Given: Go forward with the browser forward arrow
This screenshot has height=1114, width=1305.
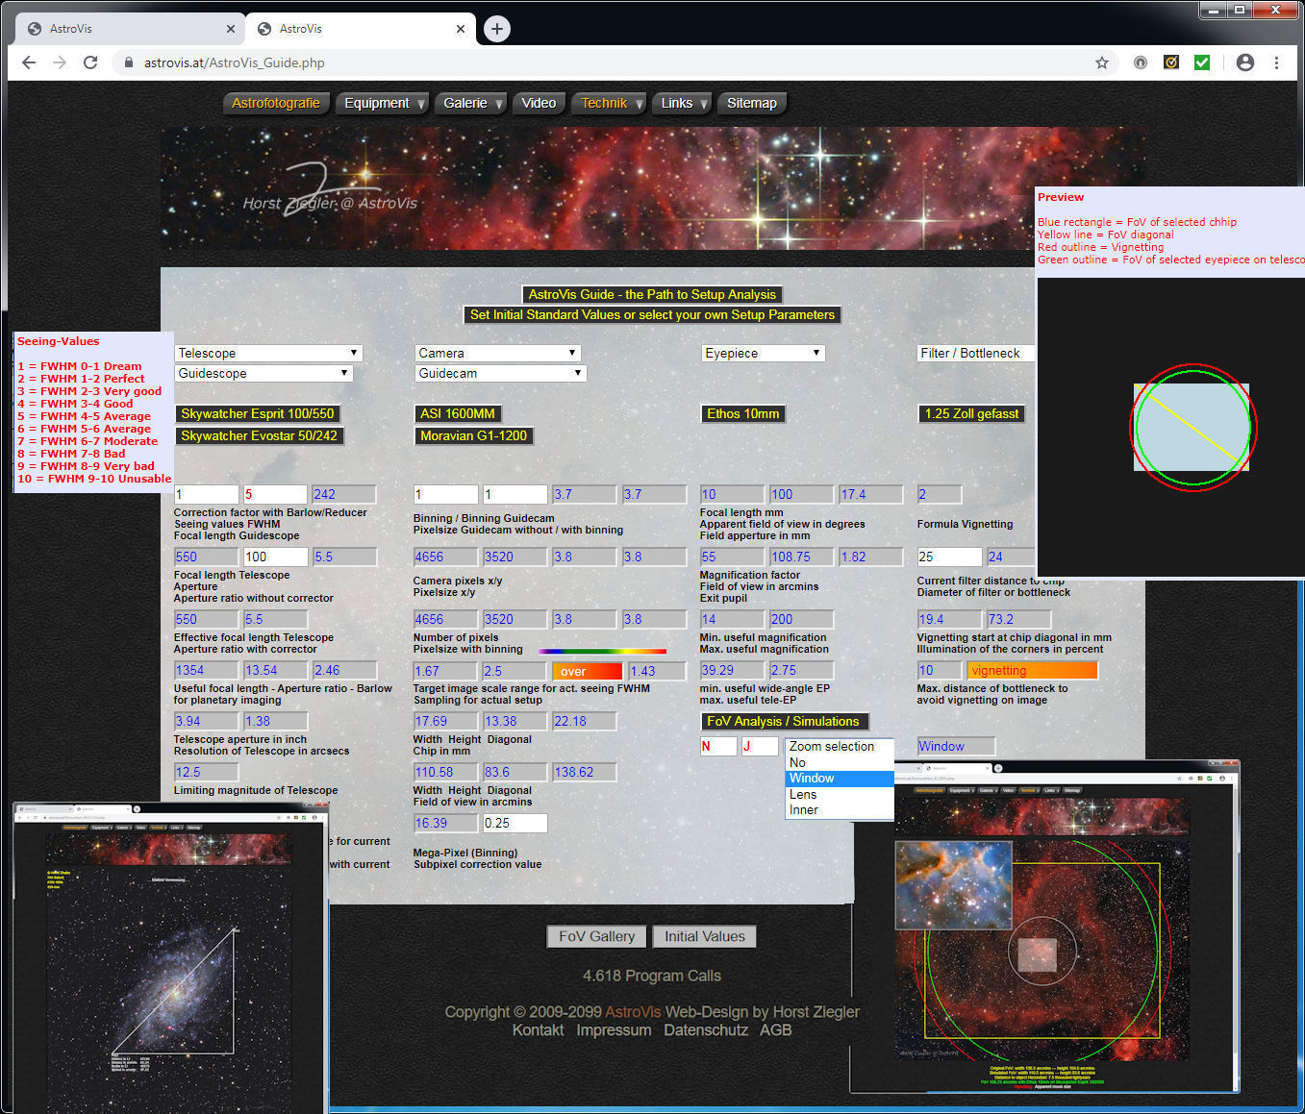Looking at the screenshot, I should click(60, 62).
